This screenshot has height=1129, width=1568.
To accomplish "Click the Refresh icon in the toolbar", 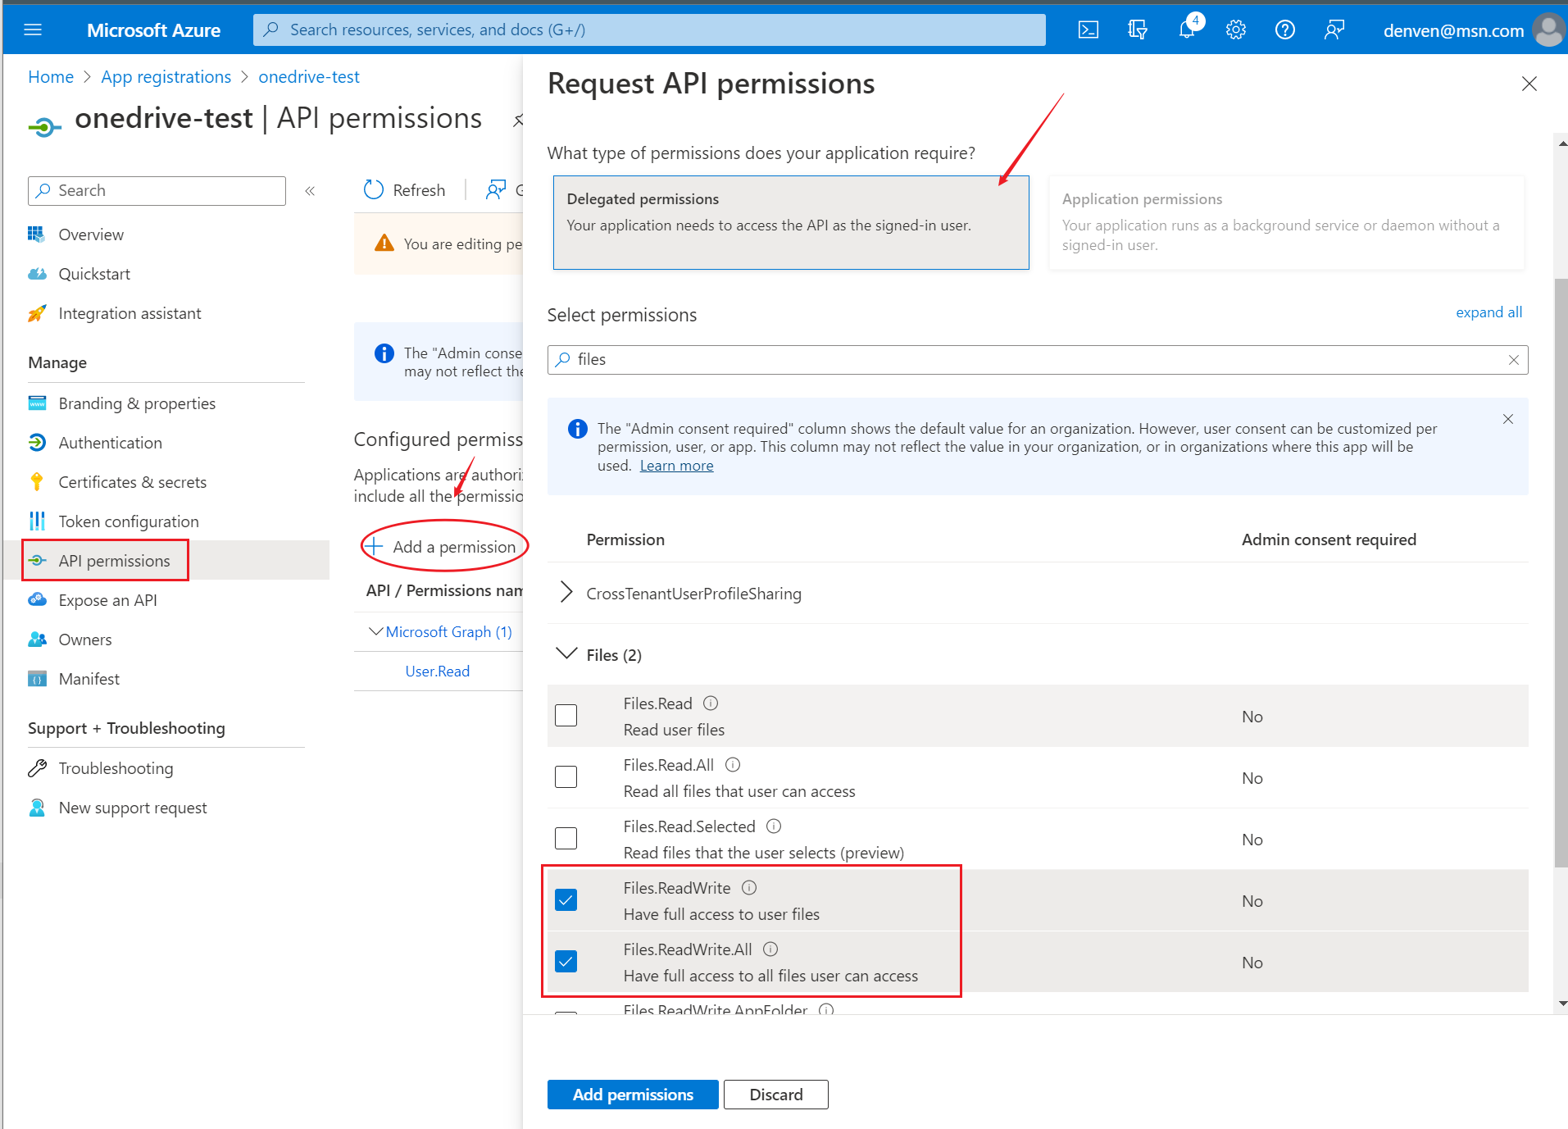I will coord(374,190).
